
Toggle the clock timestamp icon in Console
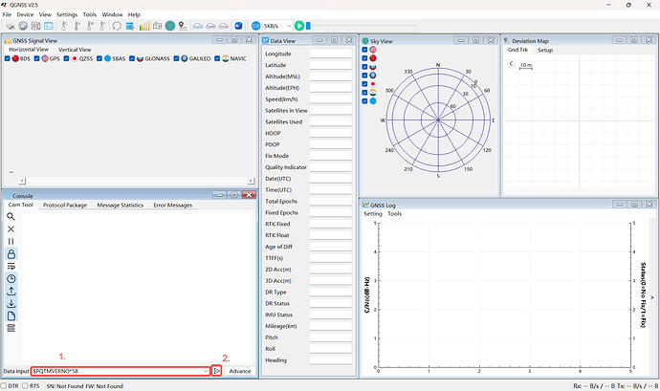[11, 278]
